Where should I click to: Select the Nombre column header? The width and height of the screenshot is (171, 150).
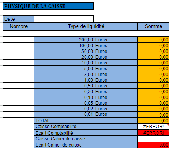[x=18, y=26]
